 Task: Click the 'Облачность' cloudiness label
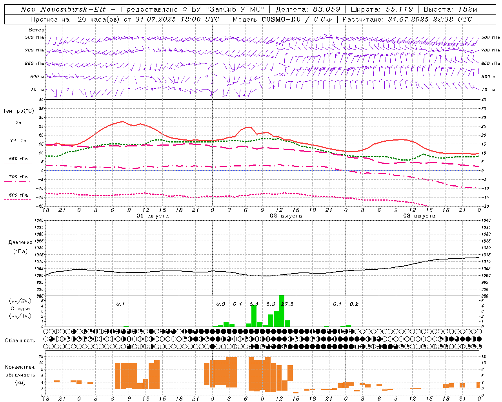click(x=20, y=341)
